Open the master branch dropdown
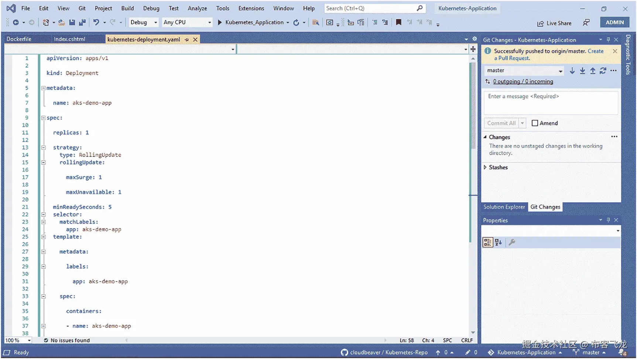637x359 pixels. click(x=560, y=70)
